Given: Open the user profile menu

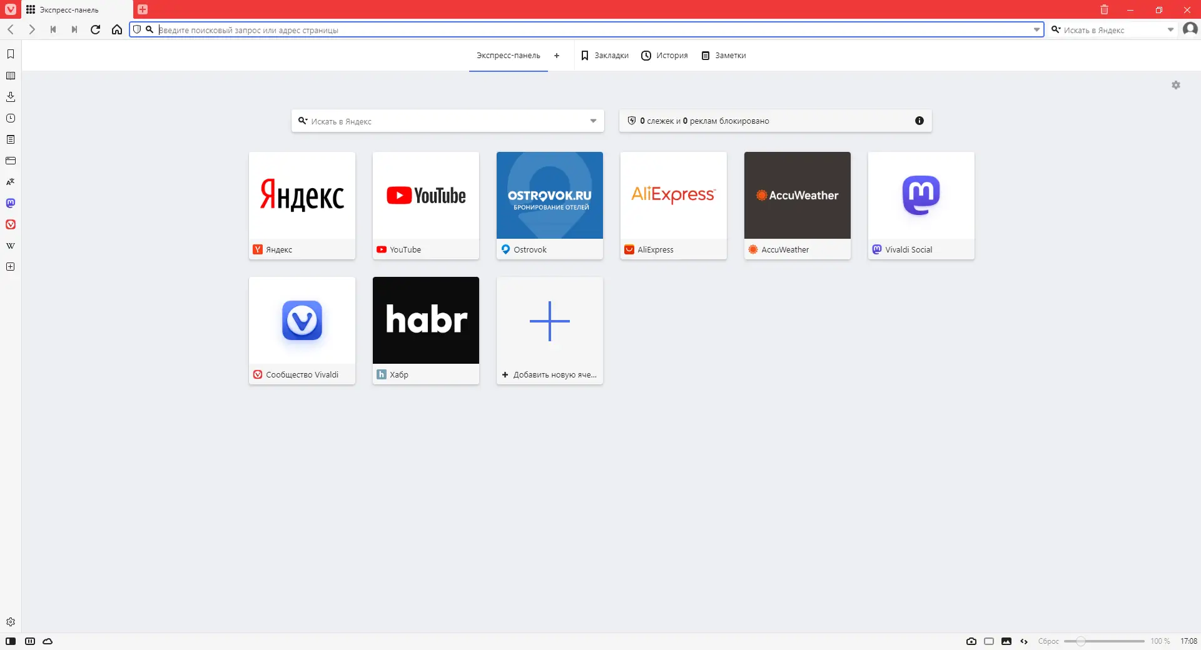Looking at the screenshot, I should click(1190, 29).
